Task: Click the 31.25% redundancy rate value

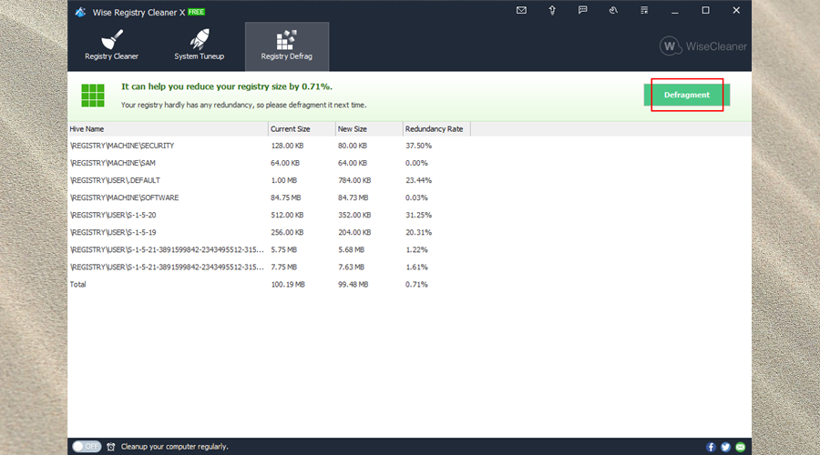Action: click(x=418, y=215)
